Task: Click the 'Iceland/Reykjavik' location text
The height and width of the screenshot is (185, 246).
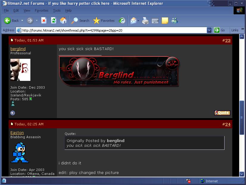Action: coord(26,95)
